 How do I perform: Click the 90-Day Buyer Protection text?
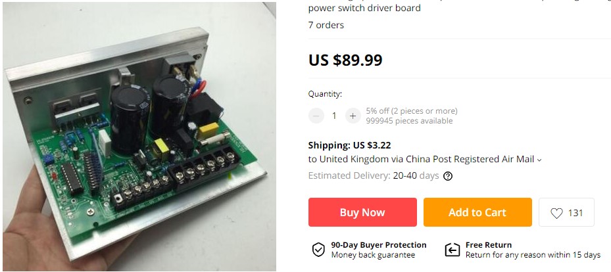click(379, 245)
